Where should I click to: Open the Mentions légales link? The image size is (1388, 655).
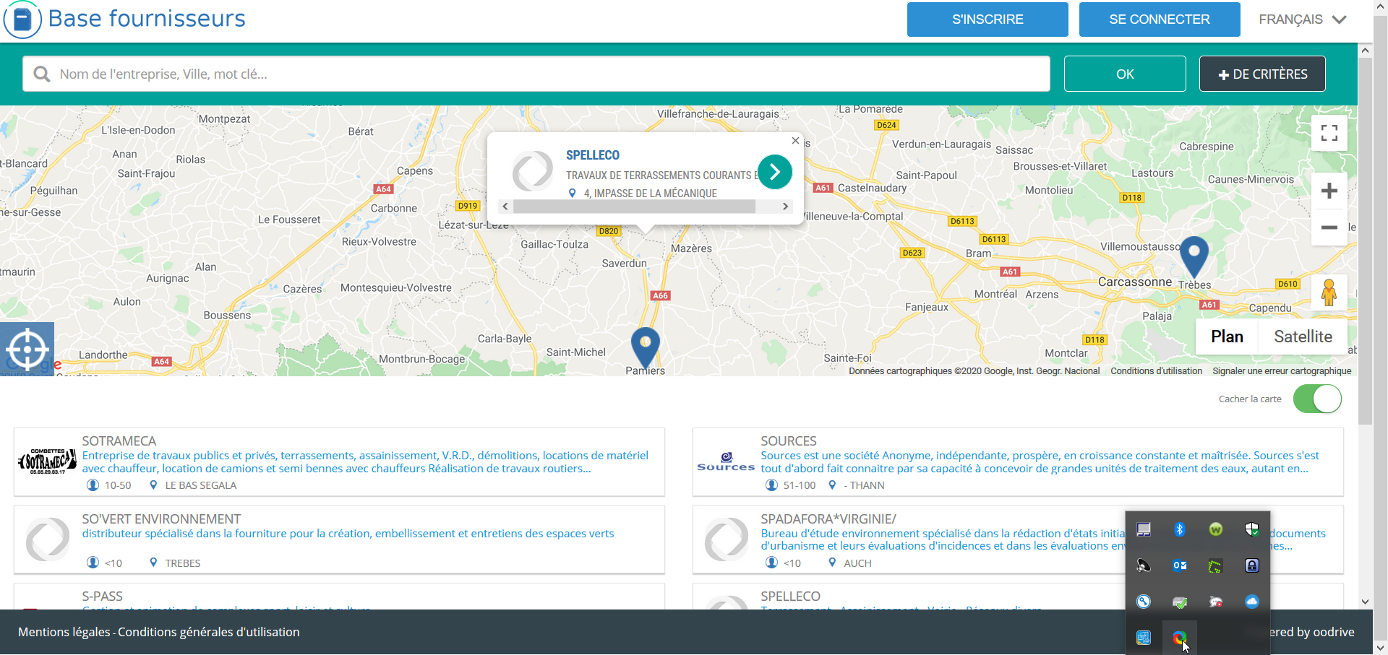pyautogui.click(x=64, y=632)
